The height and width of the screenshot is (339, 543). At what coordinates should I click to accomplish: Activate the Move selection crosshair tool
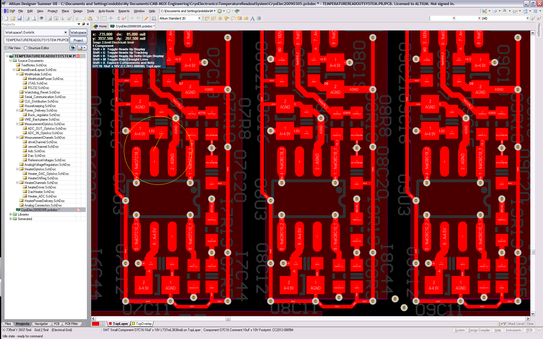111,18
